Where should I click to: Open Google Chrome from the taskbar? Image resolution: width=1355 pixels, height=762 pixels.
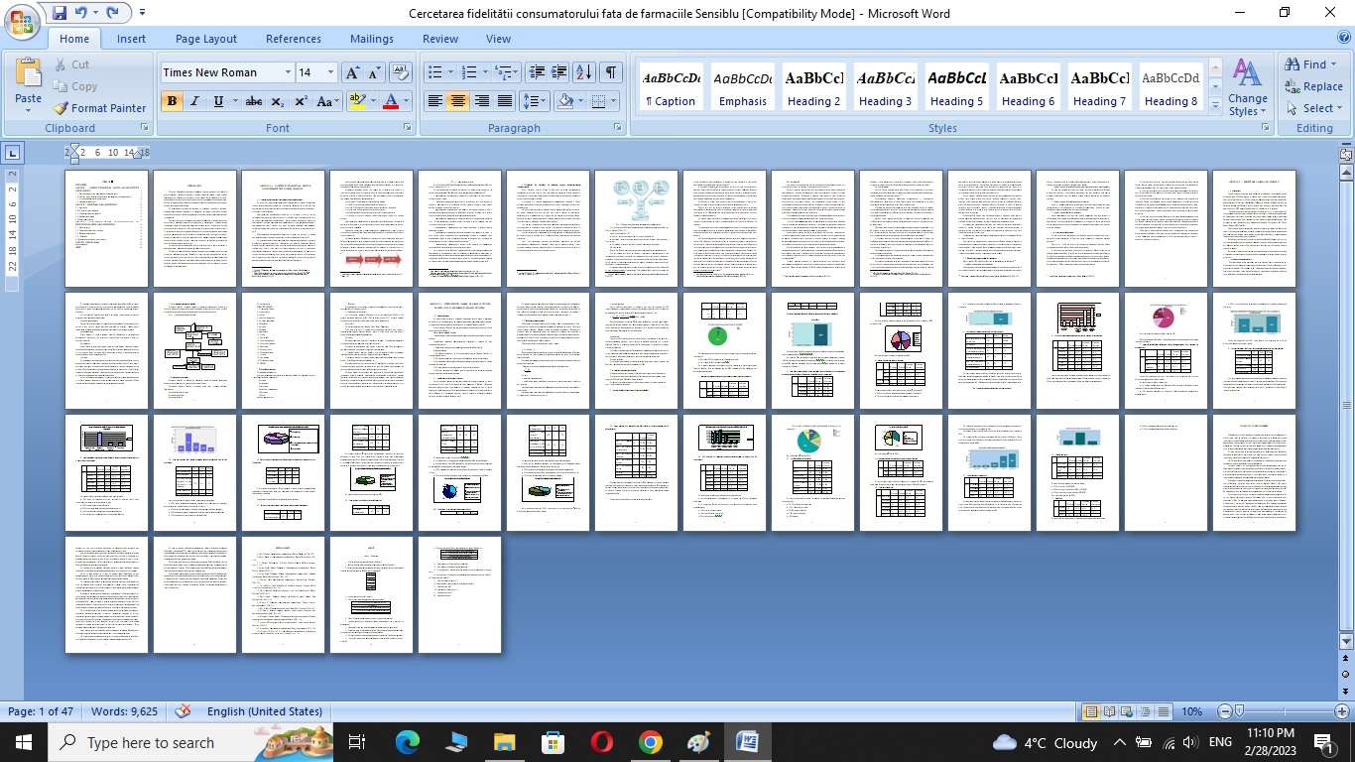click(650, 742)
